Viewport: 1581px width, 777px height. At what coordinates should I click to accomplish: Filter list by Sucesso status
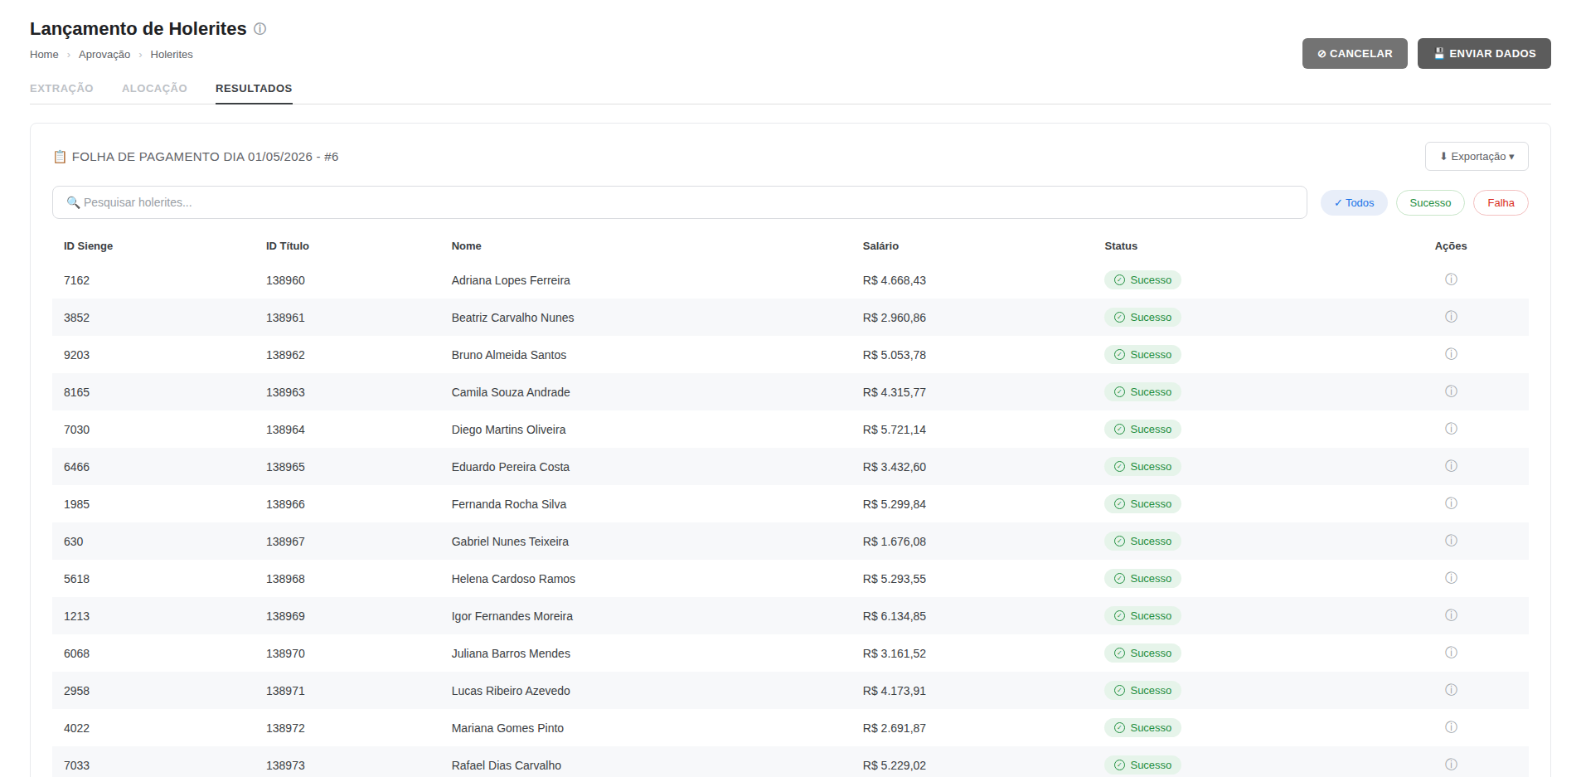coord(1430,202)
